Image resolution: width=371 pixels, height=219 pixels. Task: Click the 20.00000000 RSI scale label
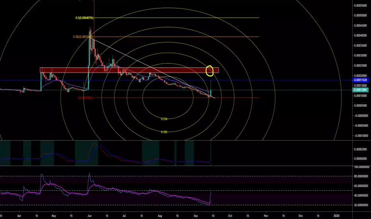[361, 205]
